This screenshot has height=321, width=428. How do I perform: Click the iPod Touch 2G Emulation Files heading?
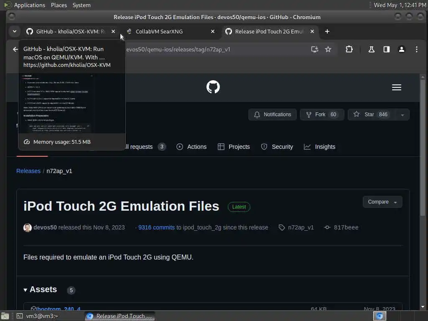(121, 206)
